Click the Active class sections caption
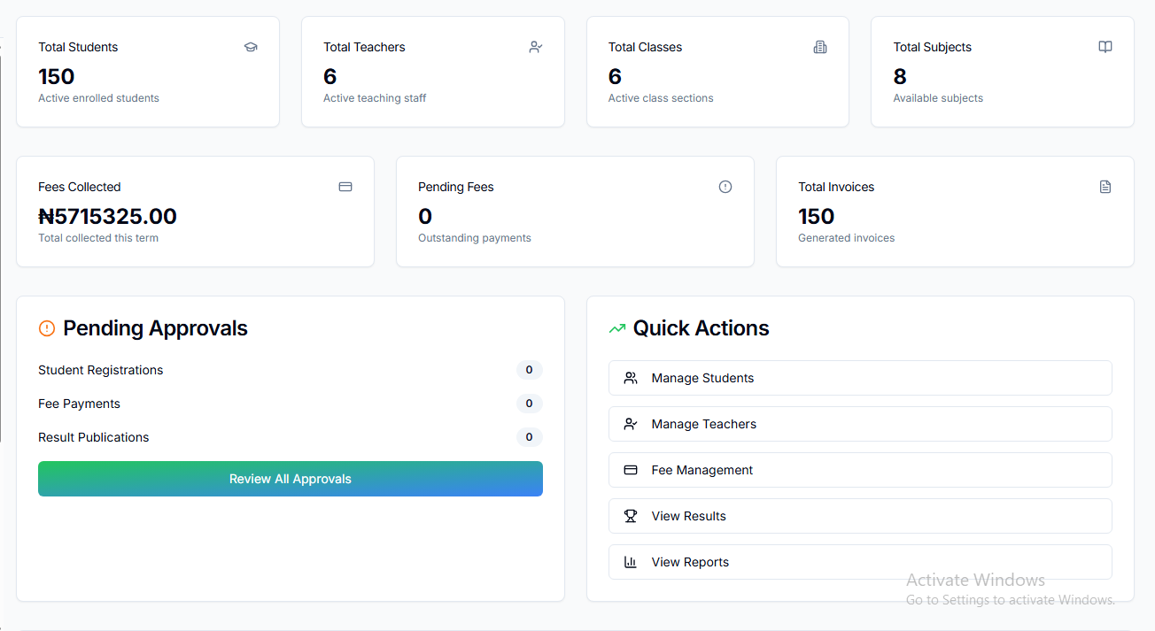 point(661,98)
